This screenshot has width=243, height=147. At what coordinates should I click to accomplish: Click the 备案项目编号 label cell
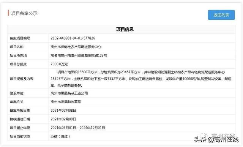(x=28, y=38)
